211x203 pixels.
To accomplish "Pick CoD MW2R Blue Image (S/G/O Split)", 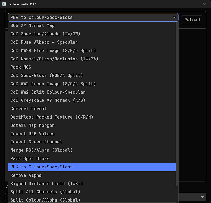I will tap(92, 51).
